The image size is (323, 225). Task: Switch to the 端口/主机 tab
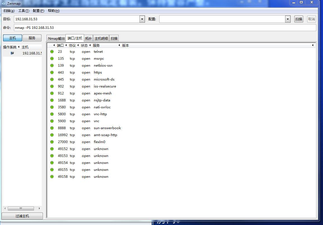point(75,38)
